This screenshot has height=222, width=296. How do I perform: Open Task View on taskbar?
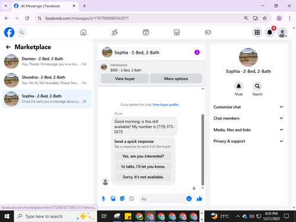(104, 216)
